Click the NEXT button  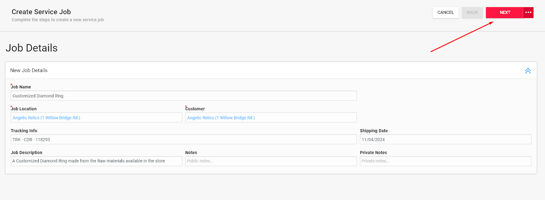coord(504,13)
